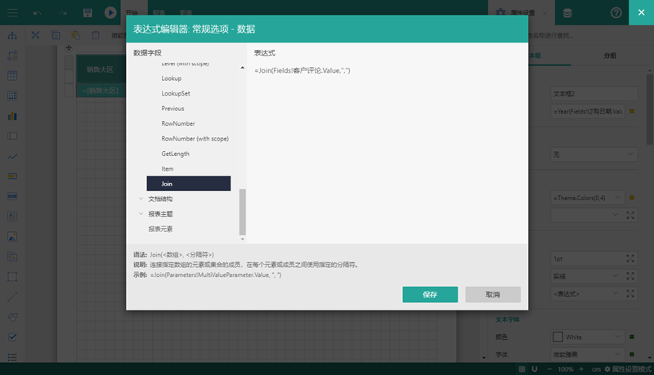Click the undo arrow icon
The image size is (654, 375).
tap(38, 13)
